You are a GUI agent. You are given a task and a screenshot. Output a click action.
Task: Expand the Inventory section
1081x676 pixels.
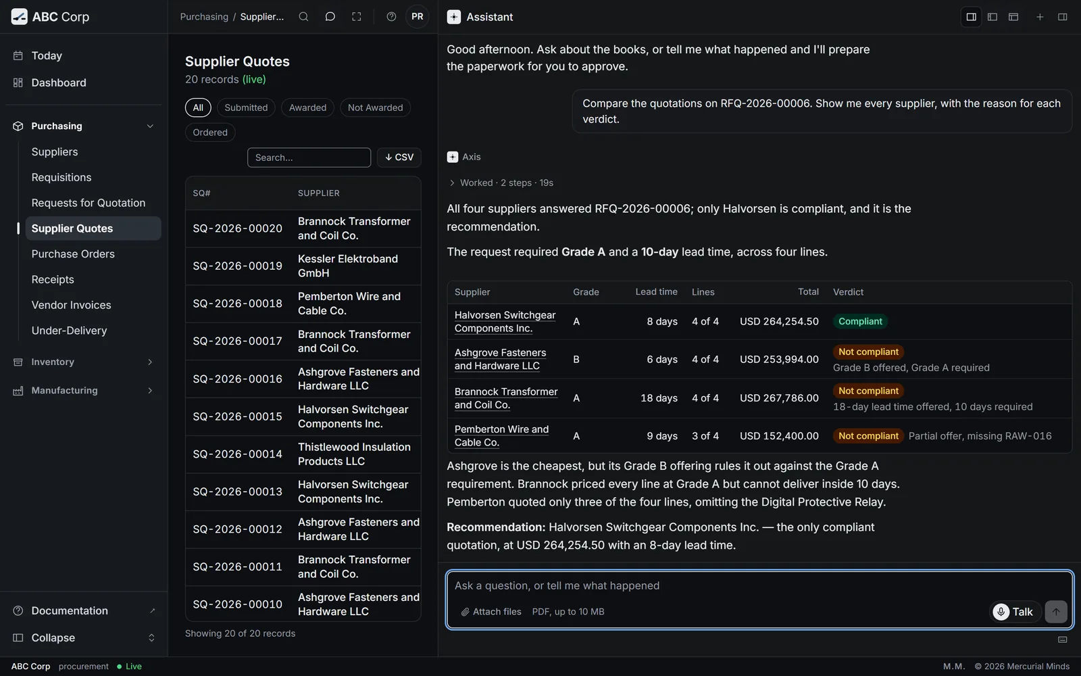[x=84, y=362]
